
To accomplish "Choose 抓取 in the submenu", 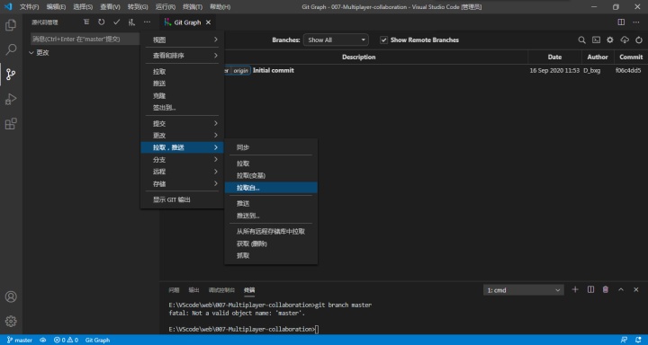I will click(271, 255).
